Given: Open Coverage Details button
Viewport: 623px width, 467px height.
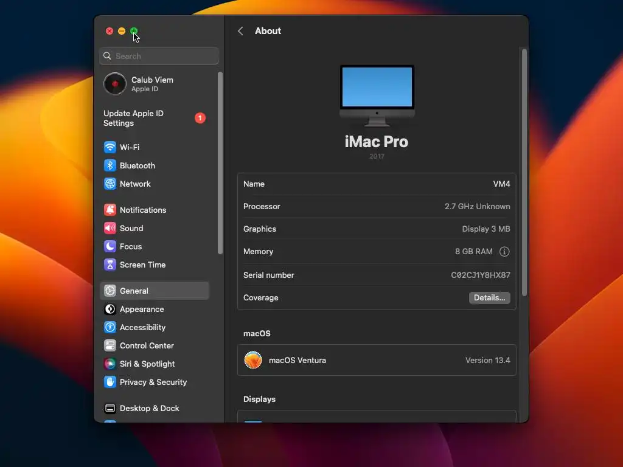Looking at the screenshot, I should tap(490, 298).
